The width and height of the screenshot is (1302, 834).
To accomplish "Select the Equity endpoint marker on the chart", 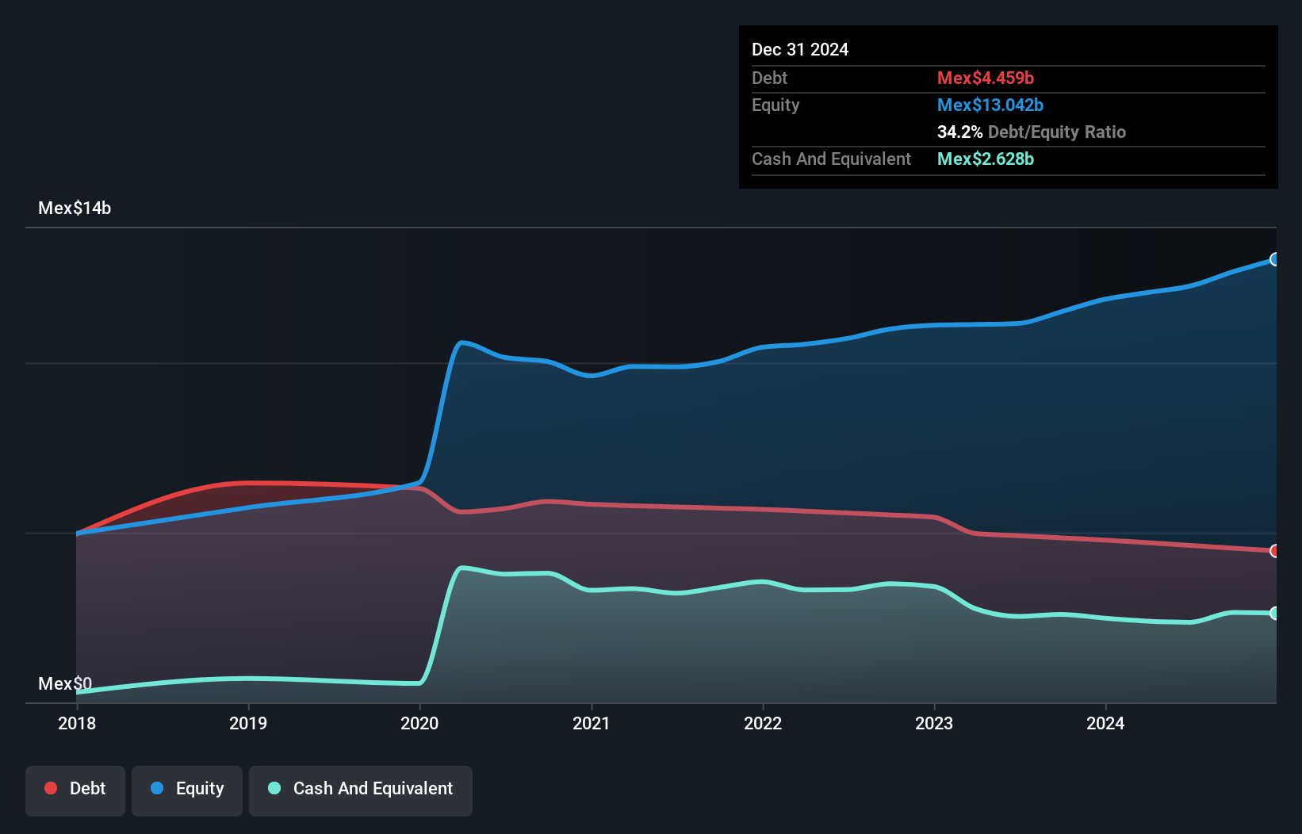I will click(x=1275, y=259).
